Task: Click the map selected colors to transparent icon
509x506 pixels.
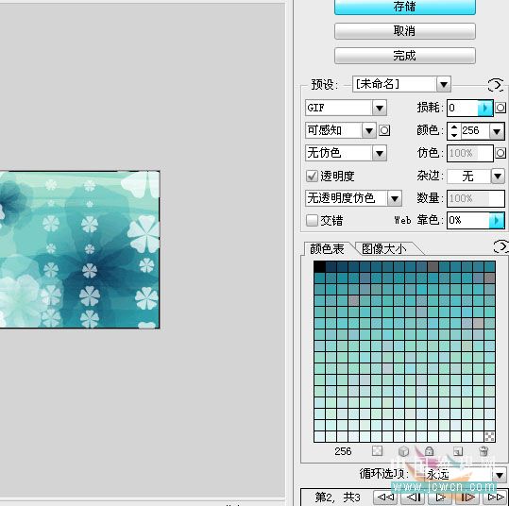Action: coord(377,451)
